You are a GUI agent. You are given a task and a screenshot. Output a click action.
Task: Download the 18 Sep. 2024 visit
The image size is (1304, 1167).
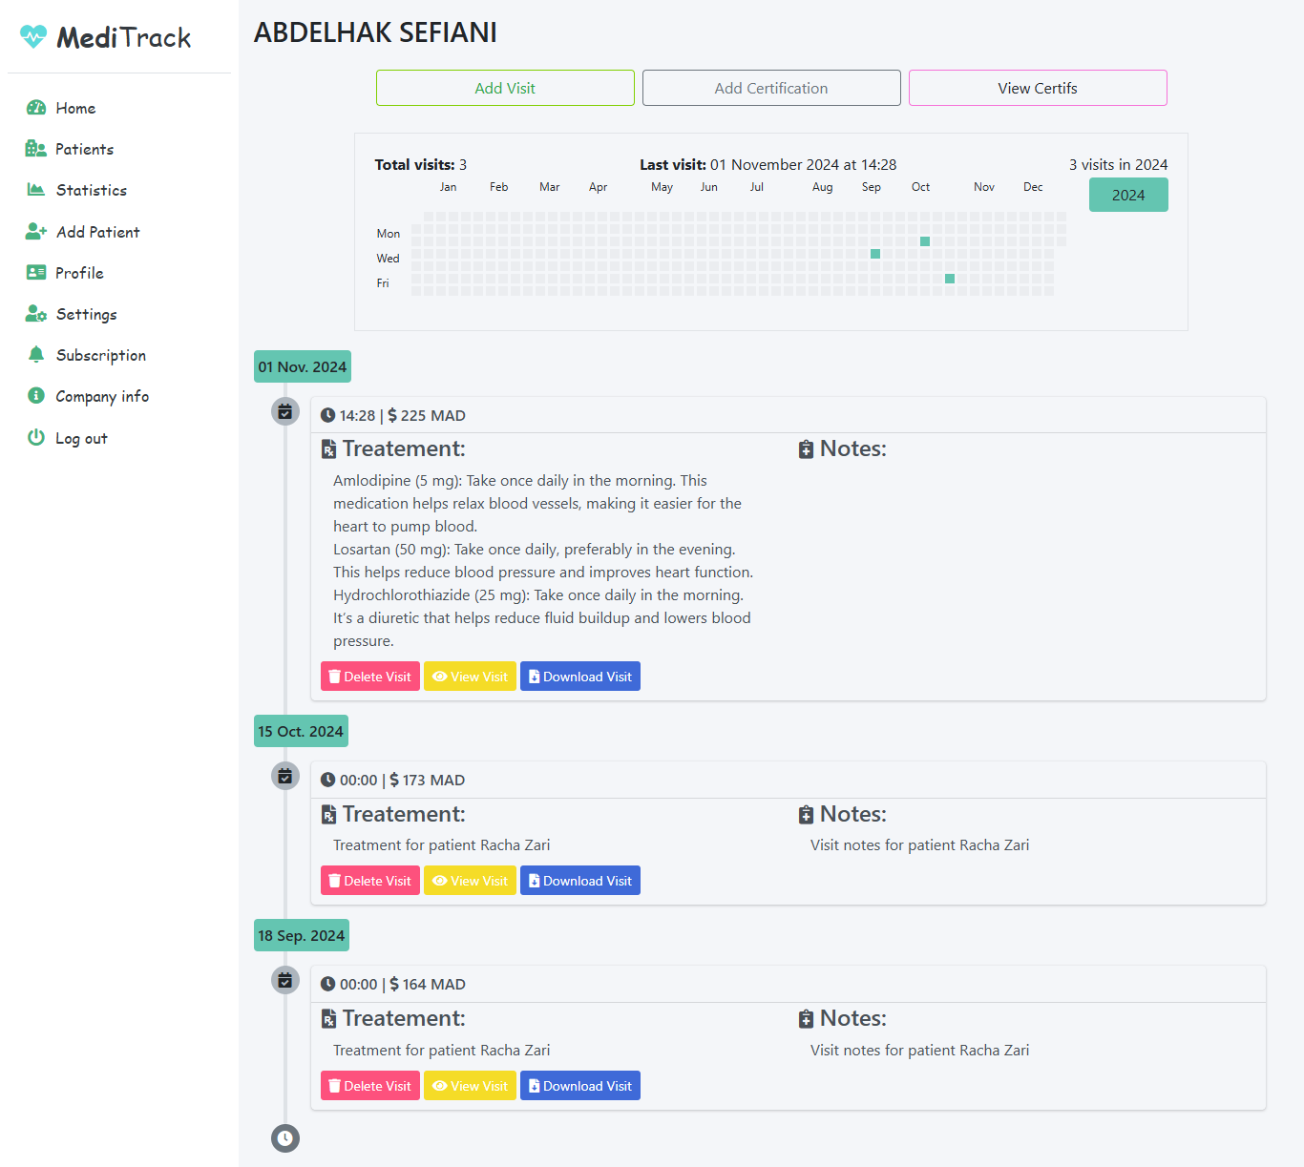pos(579,1086)
